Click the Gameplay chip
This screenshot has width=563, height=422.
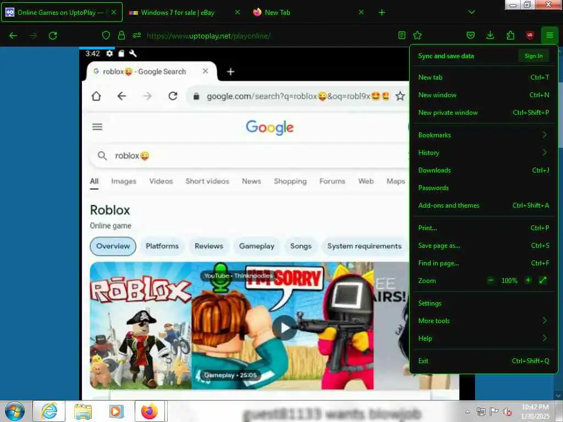coord(257,246)
